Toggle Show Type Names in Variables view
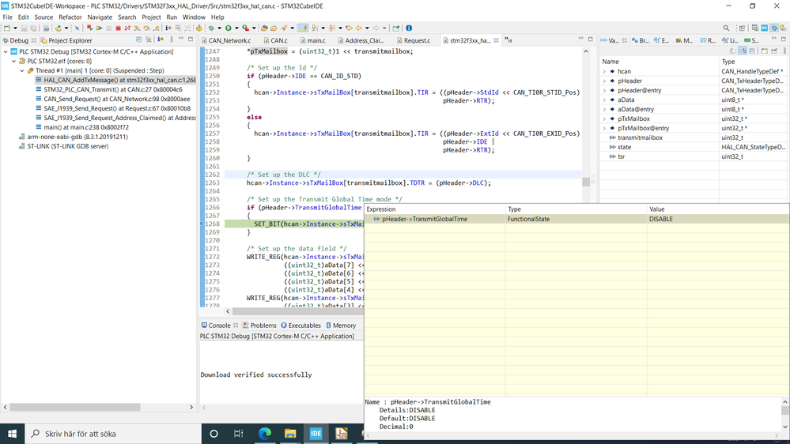This screenshot has width=790, height=444. point(732,51)
